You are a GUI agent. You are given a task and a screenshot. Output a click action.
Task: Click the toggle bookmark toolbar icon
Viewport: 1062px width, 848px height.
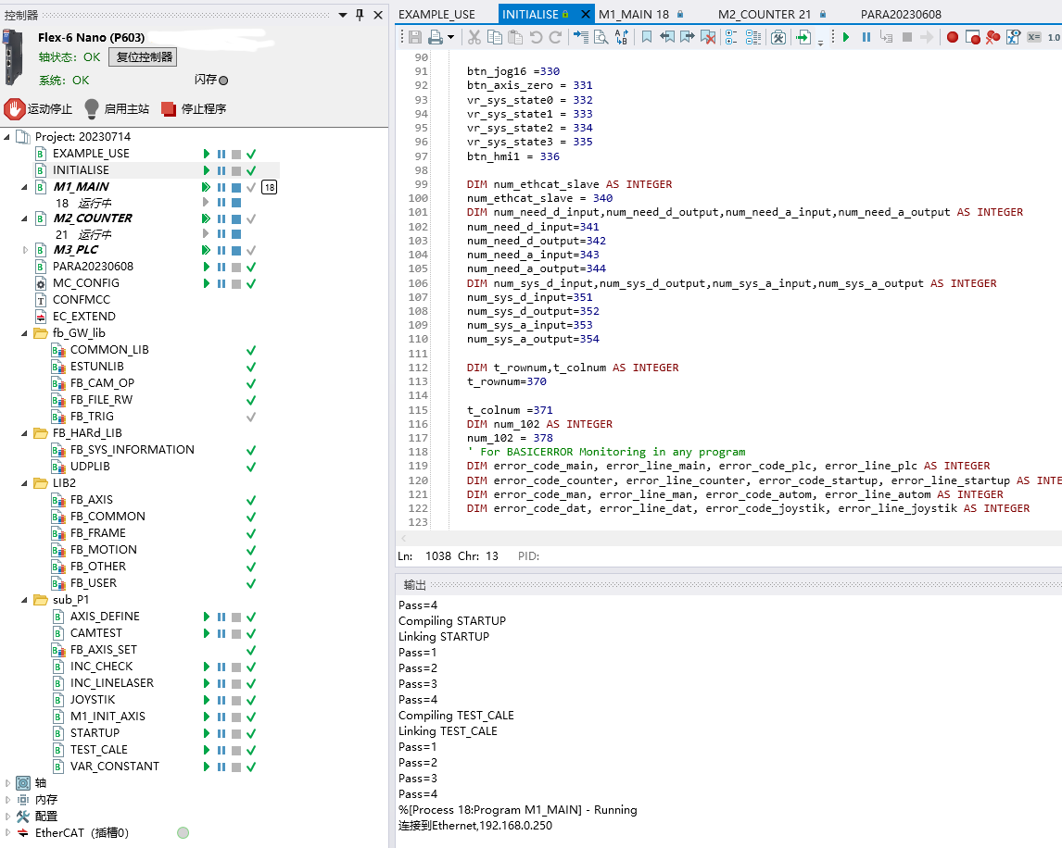pyautogui.click(x=646, y=37)
